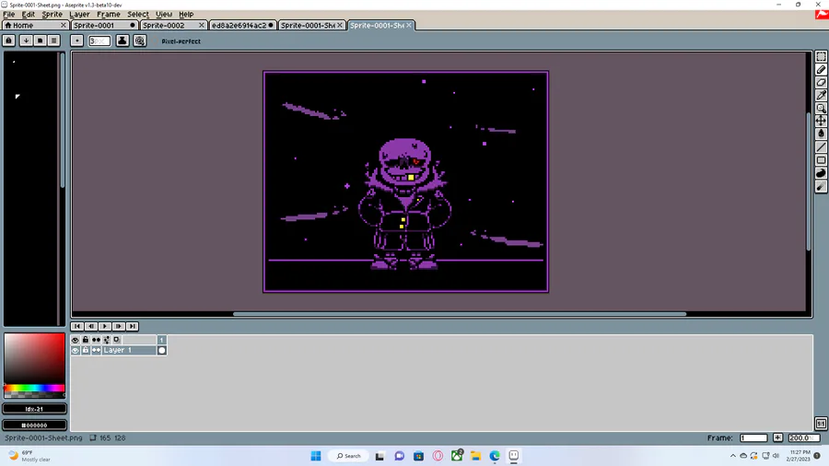Close the Sprite-0002 tab

[202, 26]
